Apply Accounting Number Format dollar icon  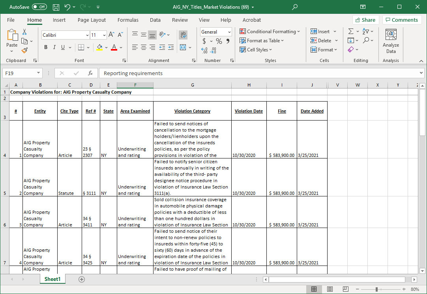coord(204,41)
